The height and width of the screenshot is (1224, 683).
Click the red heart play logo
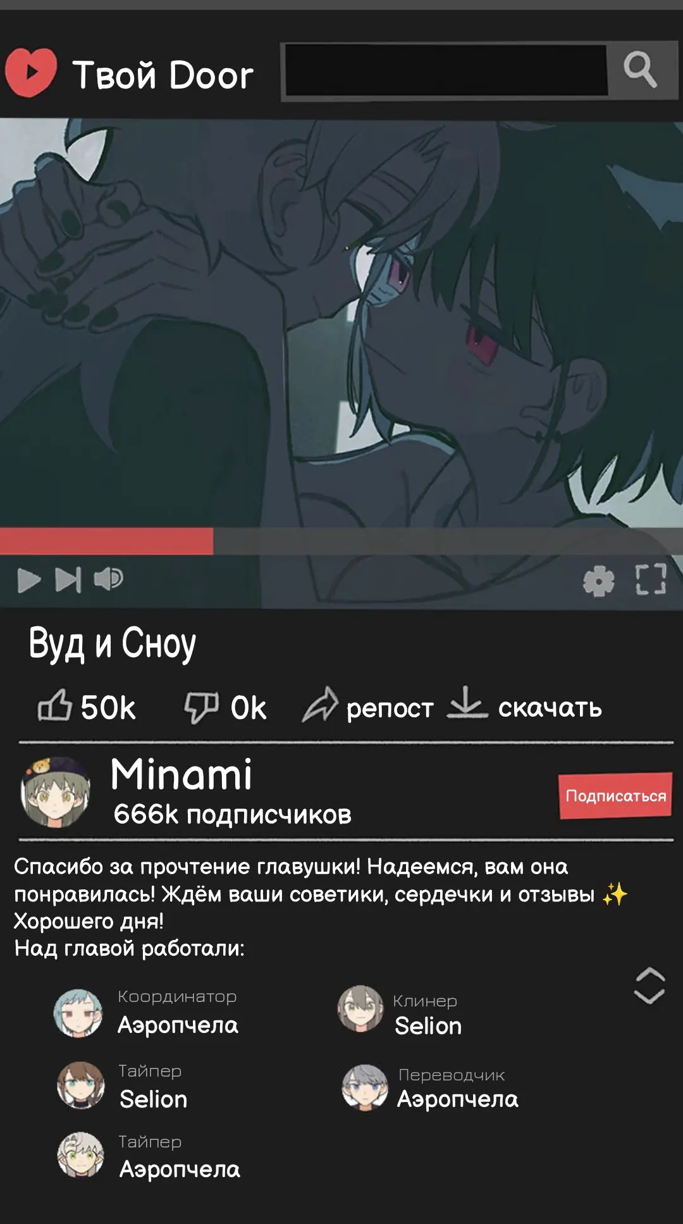[x=31, y=73]
